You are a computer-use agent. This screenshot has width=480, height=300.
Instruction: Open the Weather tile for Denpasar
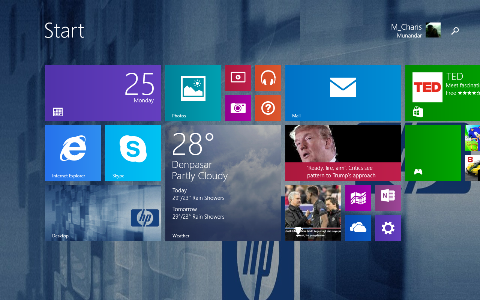[223, 183]
